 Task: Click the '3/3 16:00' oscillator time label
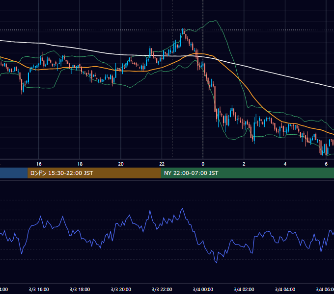[x=39, y=290]
